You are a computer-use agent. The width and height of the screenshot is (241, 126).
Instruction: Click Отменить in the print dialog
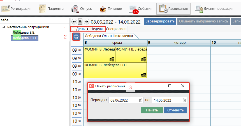[175, 110]
